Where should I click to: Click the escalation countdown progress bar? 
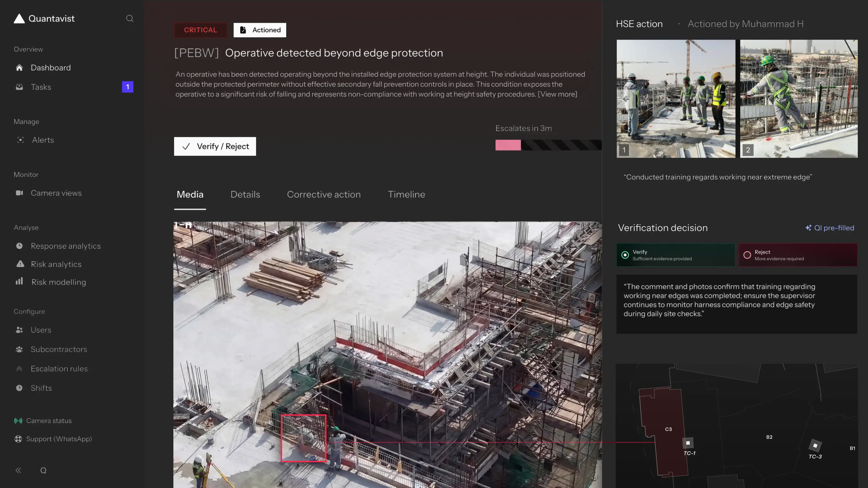pyautogui.click(x=548, y=145)
